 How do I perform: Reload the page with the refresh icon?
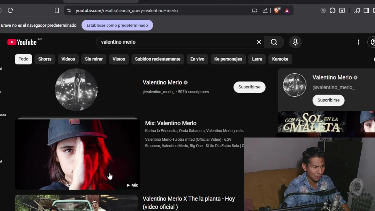(x=11, y=11)
